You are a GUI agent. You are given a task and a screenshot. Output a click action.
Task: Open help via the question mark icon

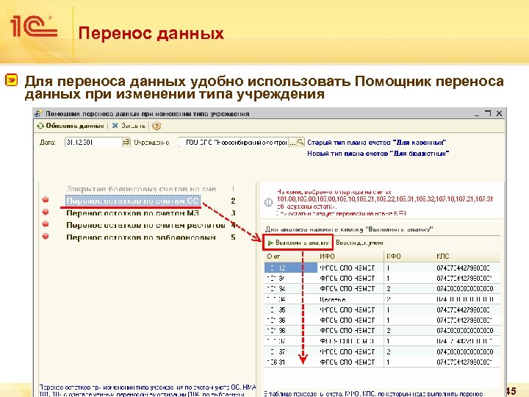click(x=156, y=126)
